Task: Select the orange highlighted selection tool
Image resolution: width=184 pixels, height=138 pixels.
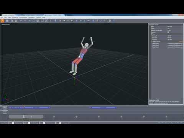Action: [2, 21]
